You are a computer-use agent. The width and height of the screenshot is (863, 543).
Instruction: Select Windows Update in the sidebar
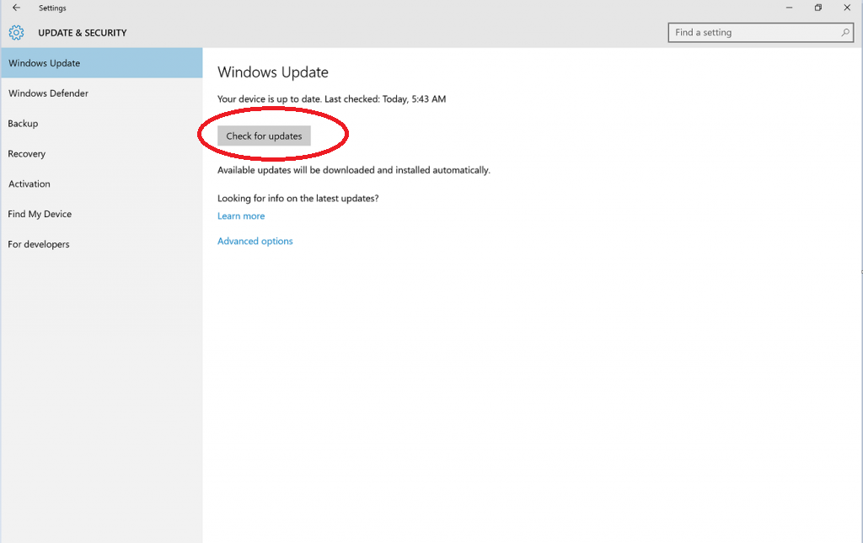click(x=45, y=63)
